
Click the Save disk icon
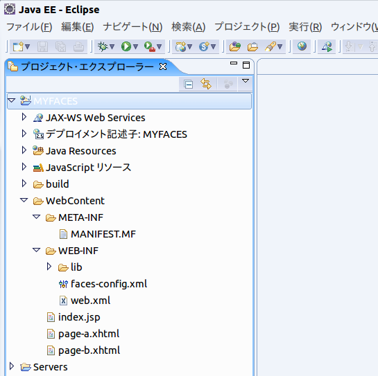pyautogui.click(x=43, y=46)
